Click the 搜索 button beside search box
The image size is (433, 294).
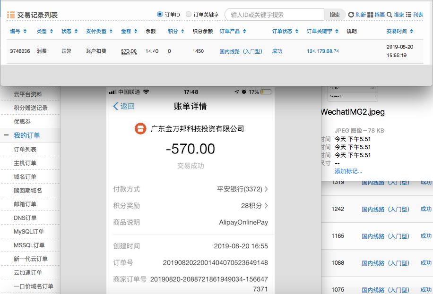[335, 15]
